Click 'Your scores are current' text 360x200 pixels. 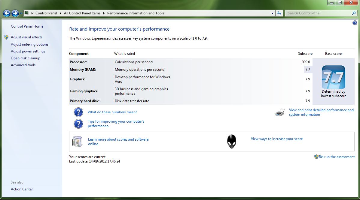click(87, 157)
